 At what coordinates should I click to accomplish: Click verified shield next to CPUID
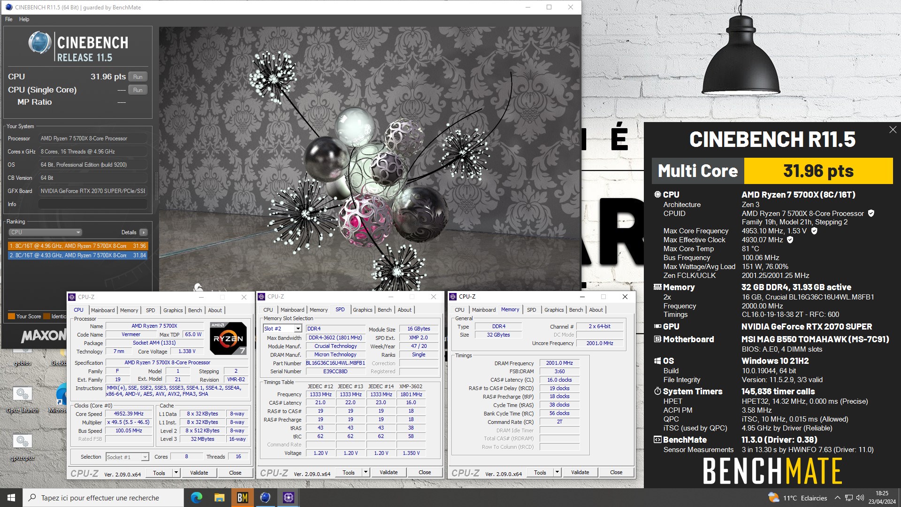(x=871, y=213)
